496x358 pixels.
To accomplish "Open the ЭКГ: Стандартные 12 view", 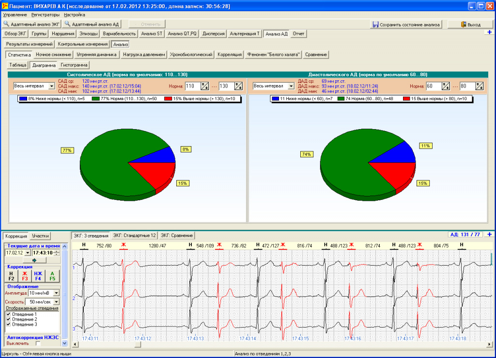I will (135, 236).
